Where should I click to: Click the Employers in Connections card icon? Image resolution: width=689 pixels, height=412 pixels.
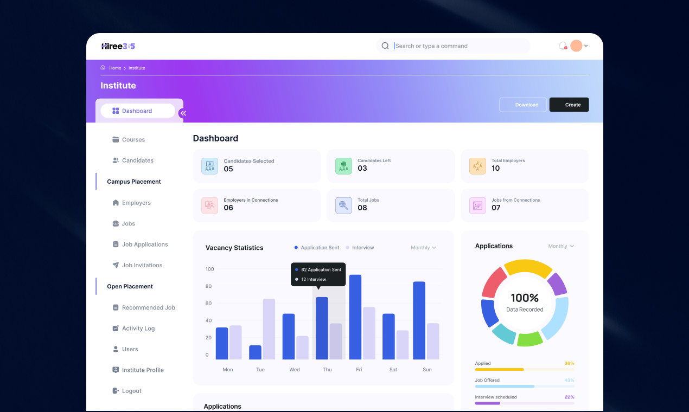(x=209, y=205)
